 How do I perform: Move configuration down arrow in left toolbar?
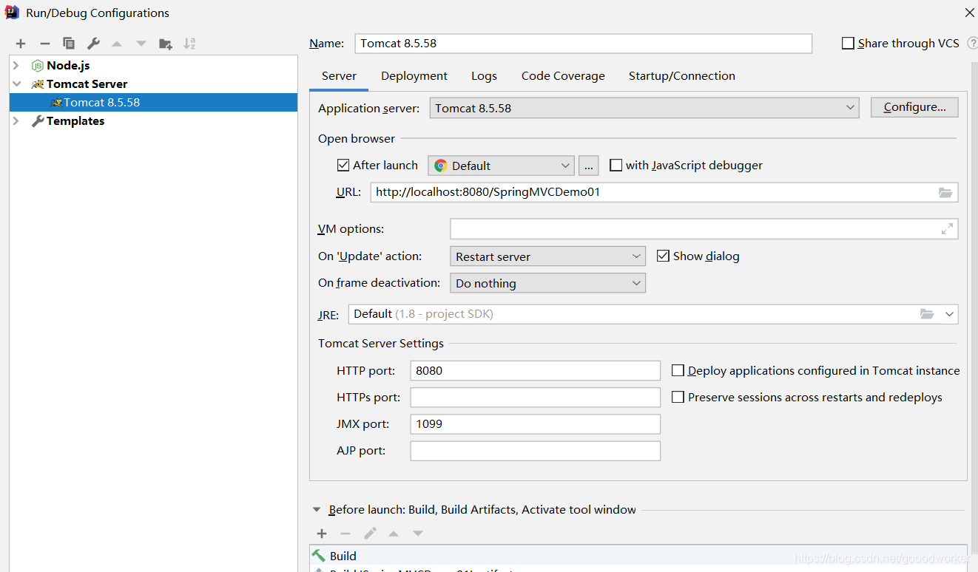click(141, 44)
